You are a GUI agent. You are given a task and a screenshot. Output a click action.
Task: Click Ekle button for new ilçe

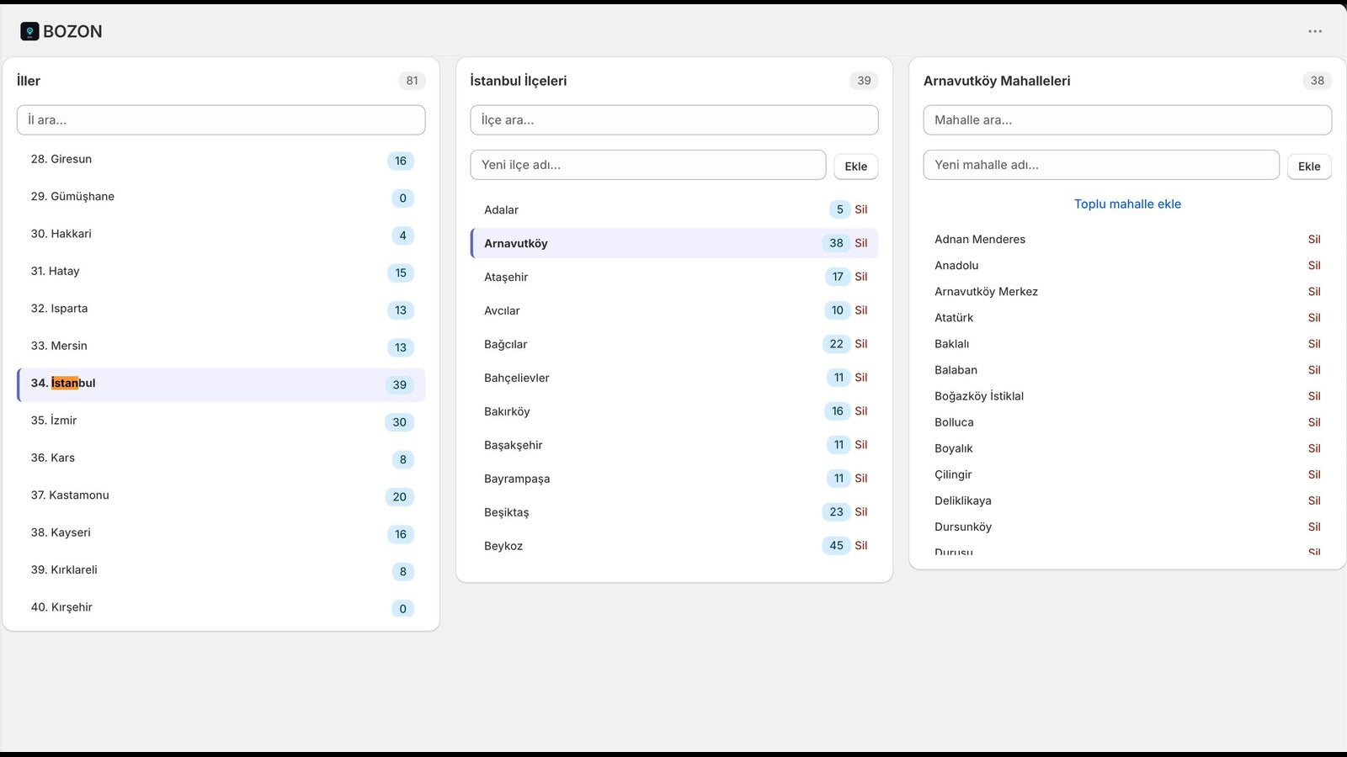click(855, 167)
